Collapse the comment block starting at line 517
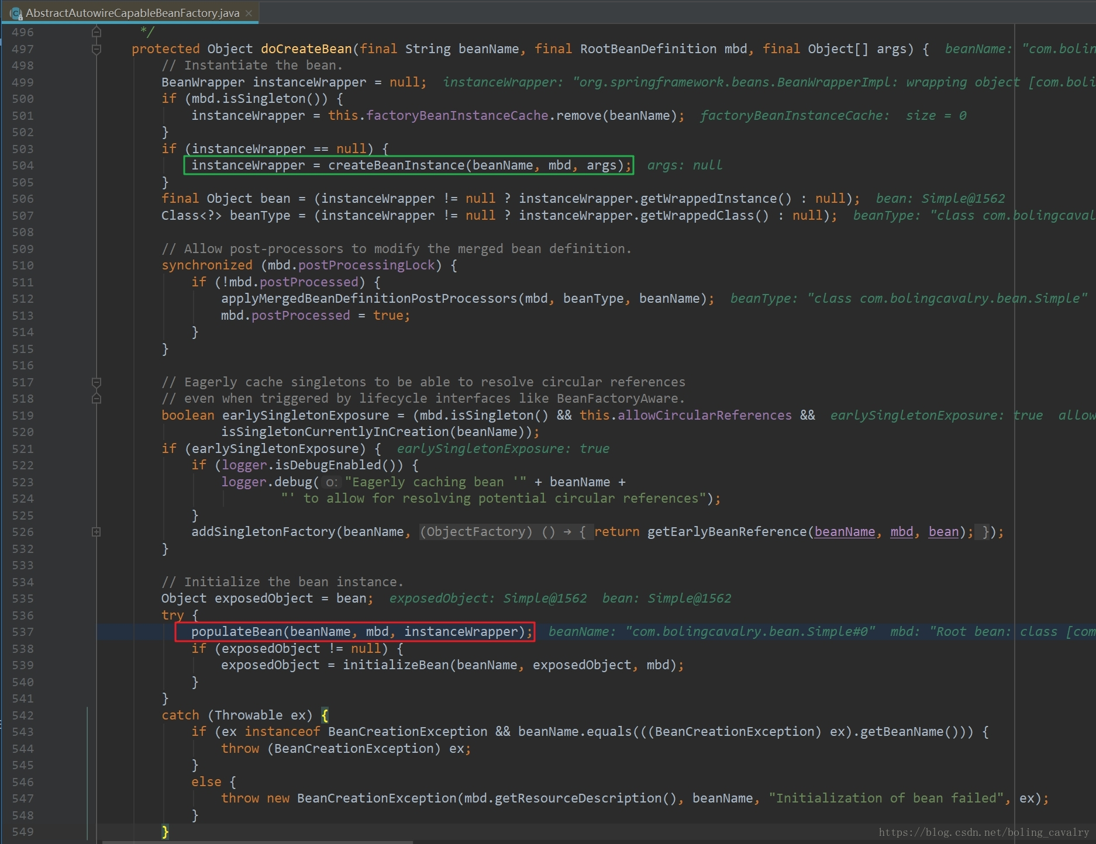1096x844 pixels. pyautogui.click(x=96, y=382)
